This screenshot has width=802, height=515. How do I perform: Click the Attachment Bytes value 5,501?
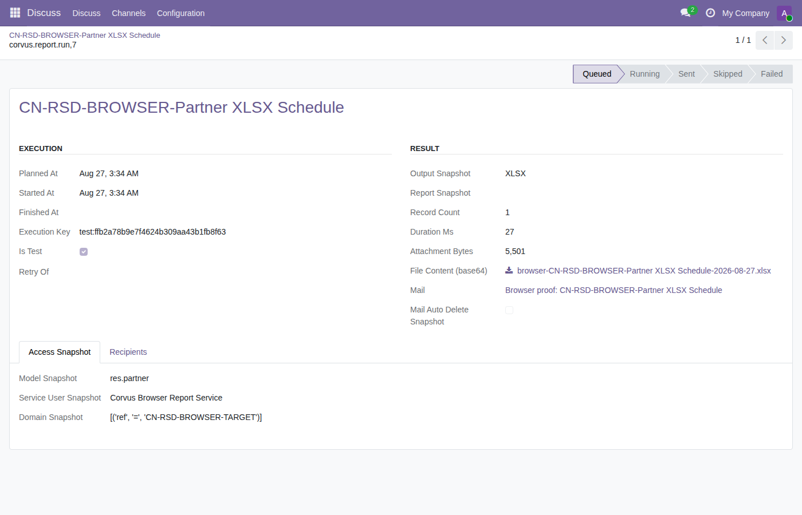[x=515, y=251]
